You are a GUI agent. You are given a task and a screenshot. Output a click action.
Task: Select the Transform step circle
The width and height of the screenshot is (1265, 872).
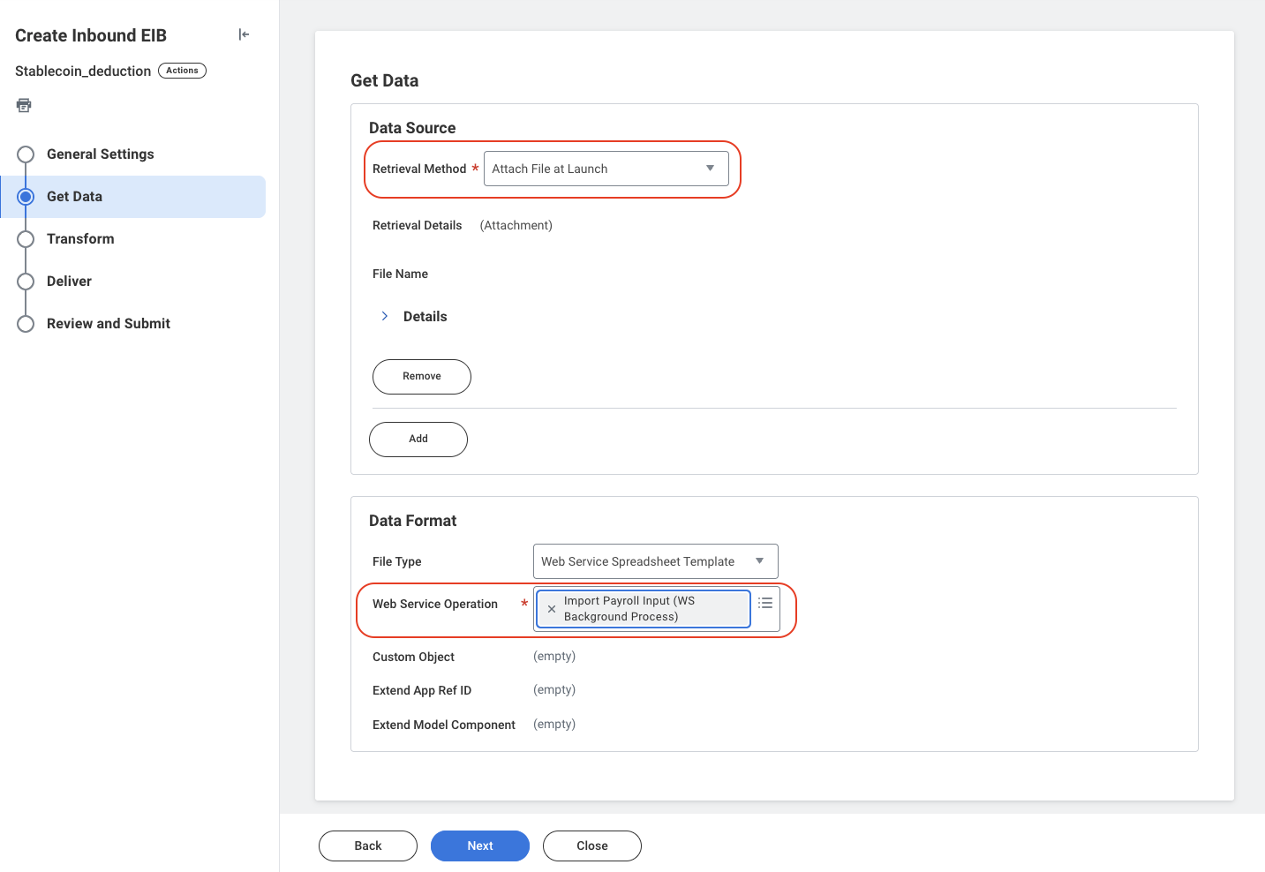point(26,239)
